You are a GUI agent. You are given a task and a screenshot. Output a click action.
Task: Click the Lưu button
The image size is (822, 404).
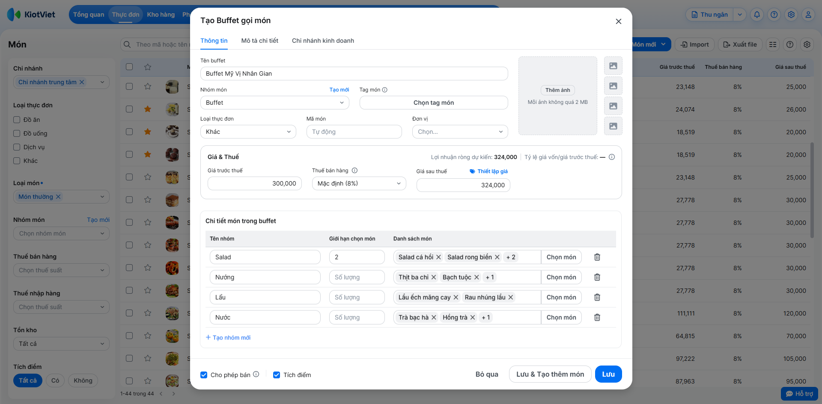click(608, 374)
